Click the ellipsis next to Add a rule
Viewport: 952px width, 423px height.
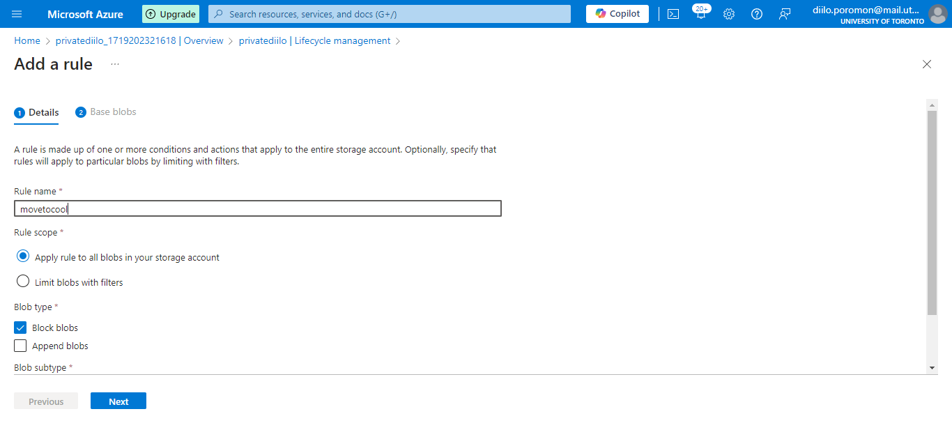pos(115,64)
